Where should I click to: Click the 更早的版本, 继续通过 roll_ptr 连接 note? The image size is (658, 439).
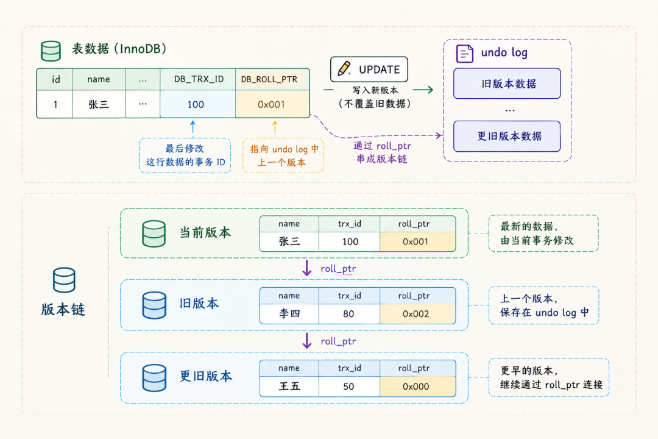[x=549, y=377]
